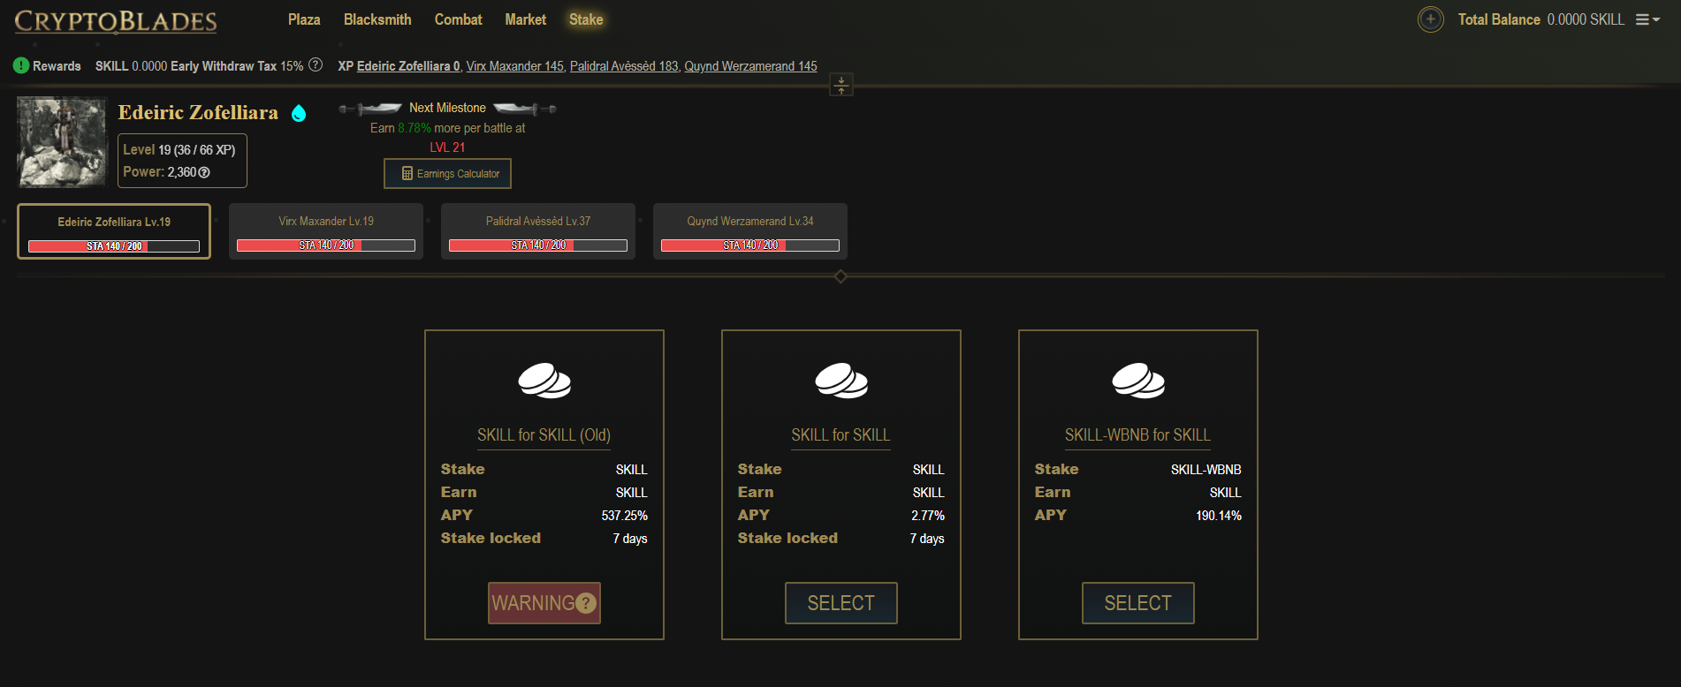
Task: Click coins icon on SKILL-WBNB for SKILL
Action: 1138,380
